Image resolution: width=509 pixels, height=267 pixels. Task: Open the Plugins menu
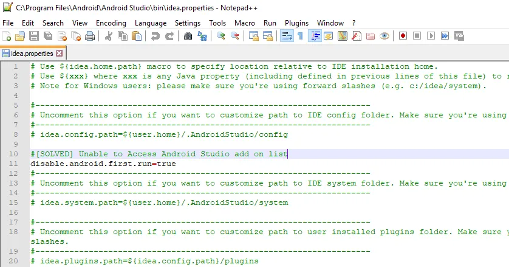pos(296,23)
